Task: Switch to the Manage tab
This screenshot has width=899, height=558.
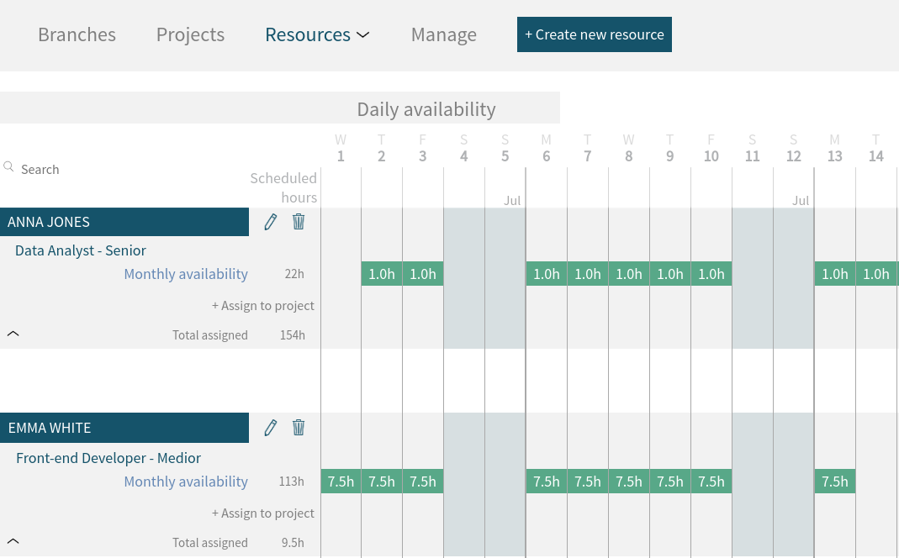Action: pos(443,35)
